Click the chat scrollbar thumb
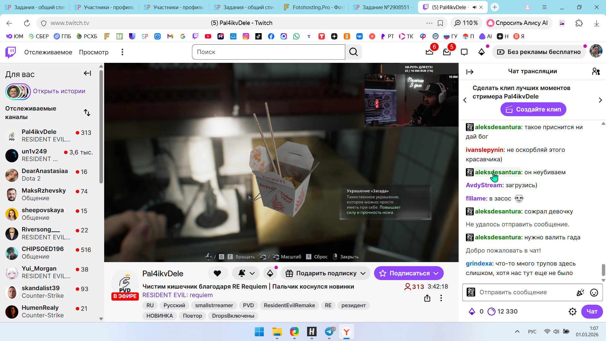The width and height of the screenshot is (606, 341). click(x=603, y=270)
